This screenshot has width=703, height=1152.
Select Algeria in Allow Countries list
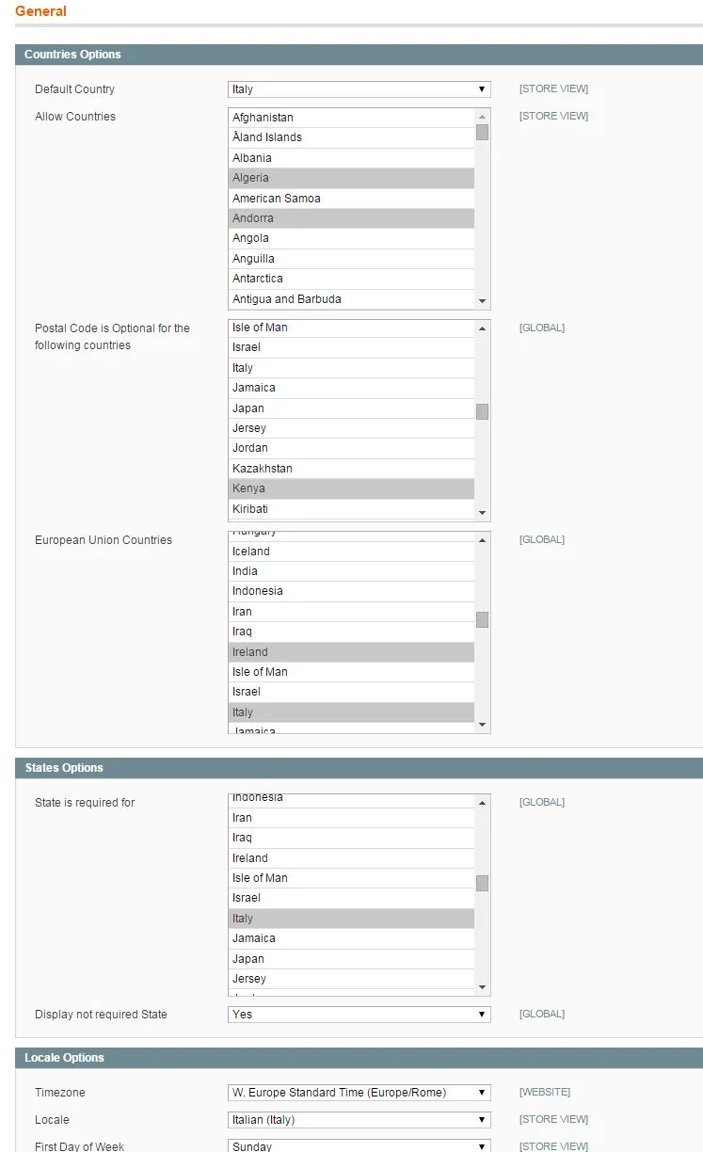pyautogui.click(x=351, y=178)
